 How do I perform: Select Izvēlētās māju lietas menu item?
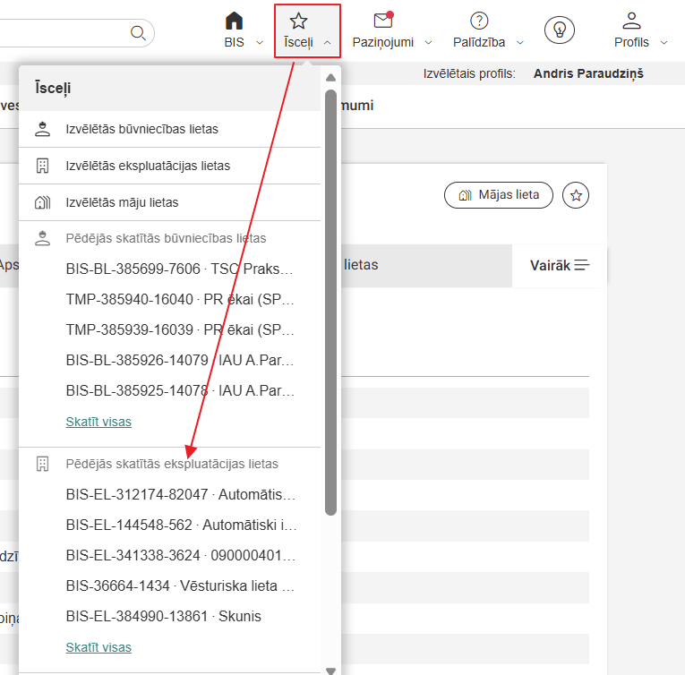pos(122,202)
